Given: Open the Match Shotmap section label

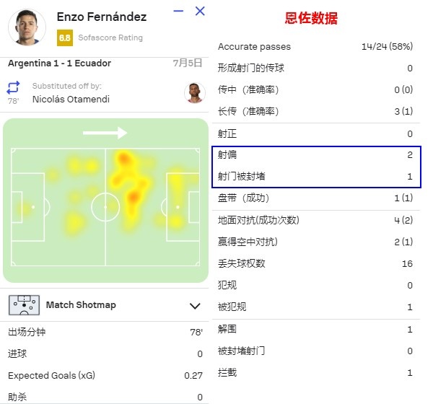Looking at the screenshot, I should coord(81,305).
